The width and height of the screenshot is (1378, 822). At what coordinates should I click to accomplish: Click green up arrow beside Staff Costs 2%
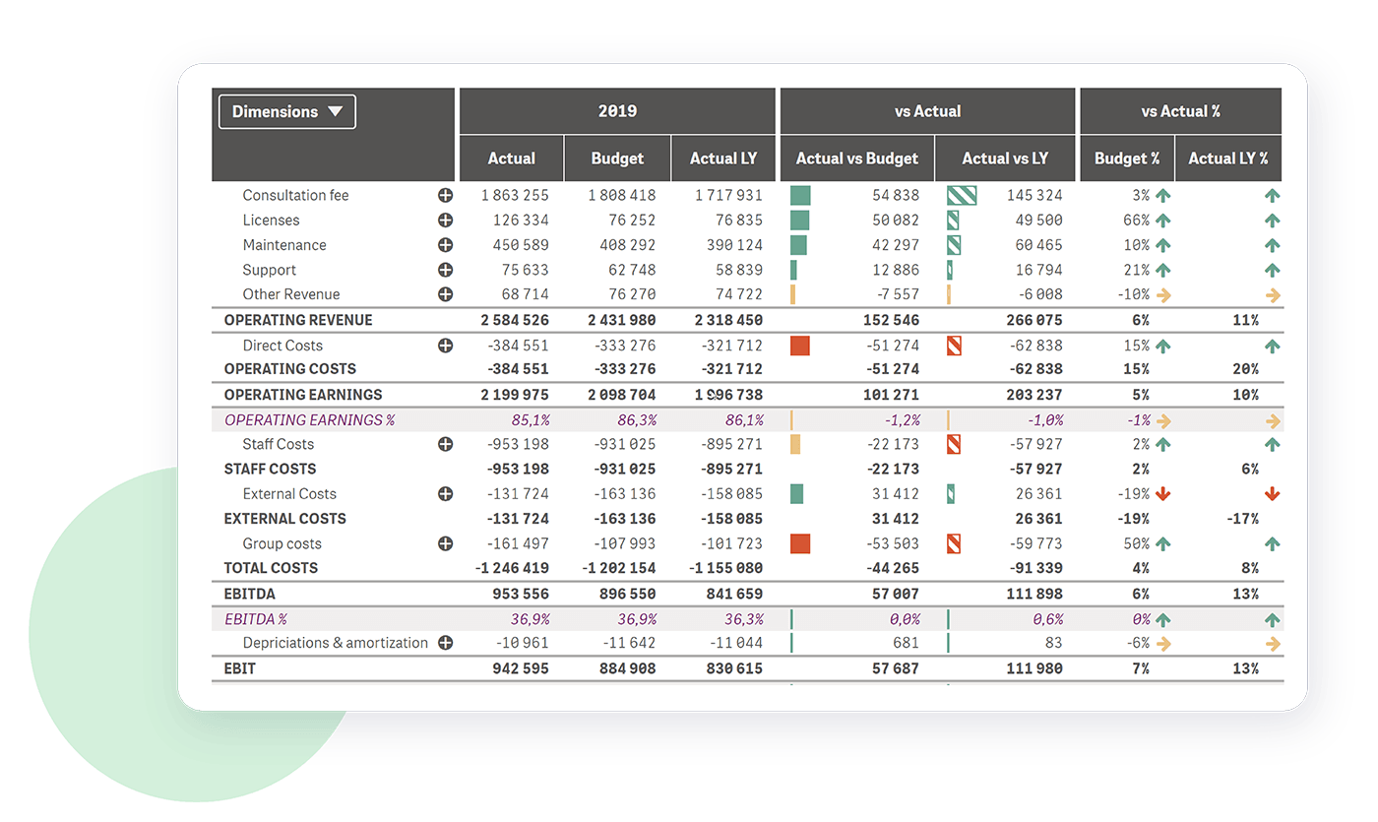1163,445
